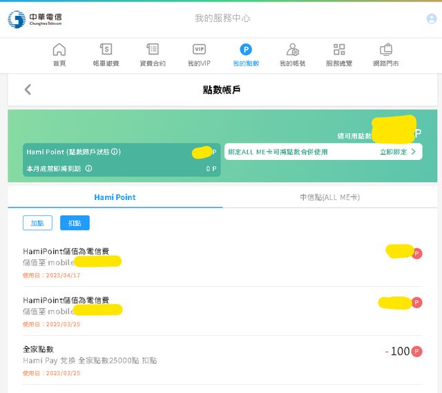This screenshot has width=442, height=393.
Task: Open 資費合約 plan contract icon
Action: tap(153, 55)
